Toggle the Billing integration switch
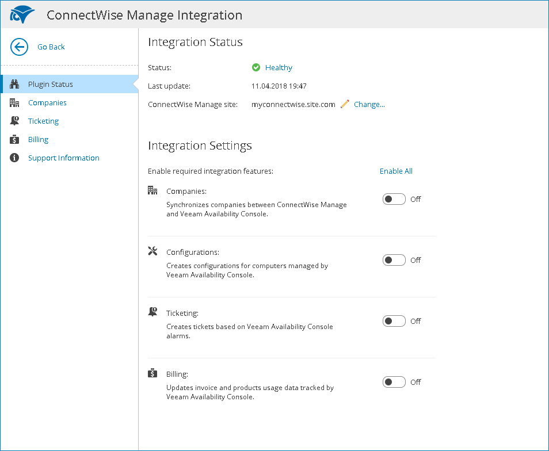 394,382
